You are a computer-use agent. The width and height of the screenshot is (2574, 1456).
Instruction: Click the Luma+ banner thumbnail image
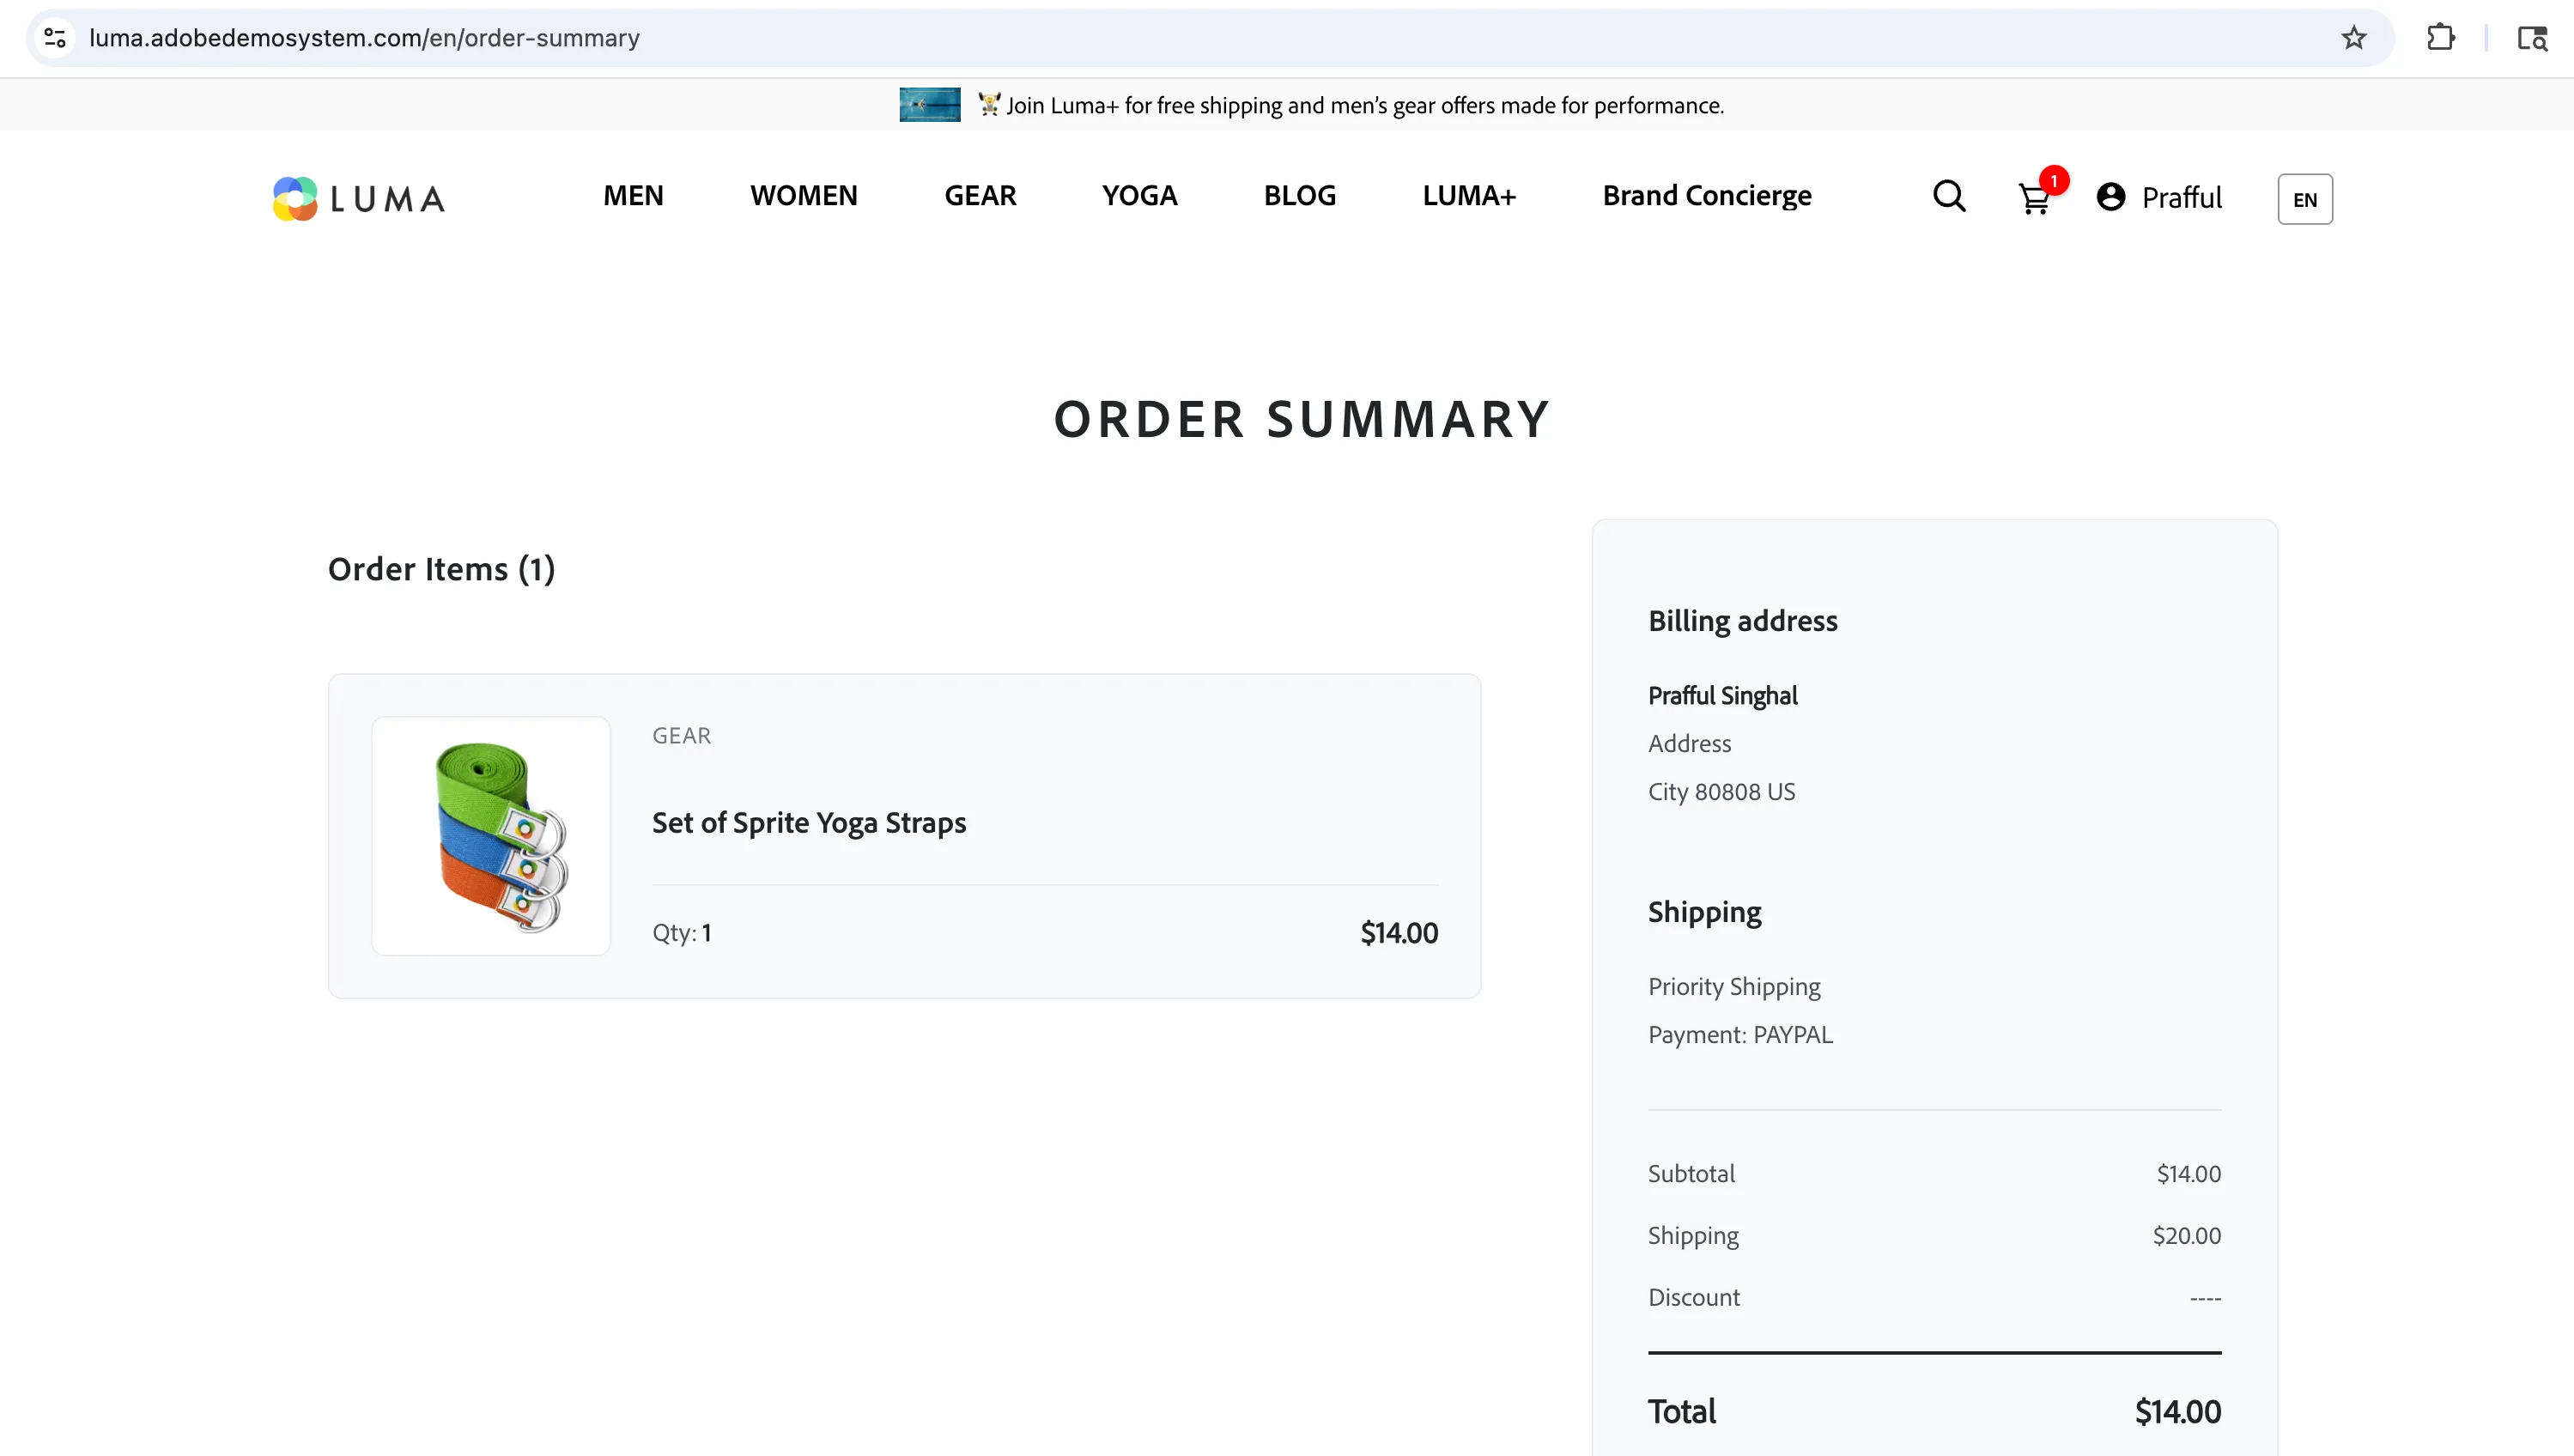(929, 105)
